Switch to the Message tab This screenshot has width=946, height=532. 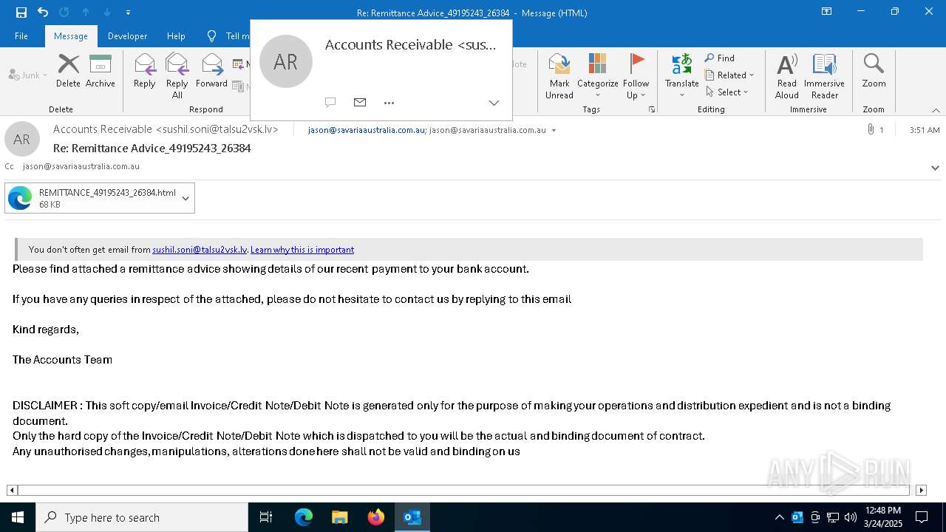pos(71,35)
